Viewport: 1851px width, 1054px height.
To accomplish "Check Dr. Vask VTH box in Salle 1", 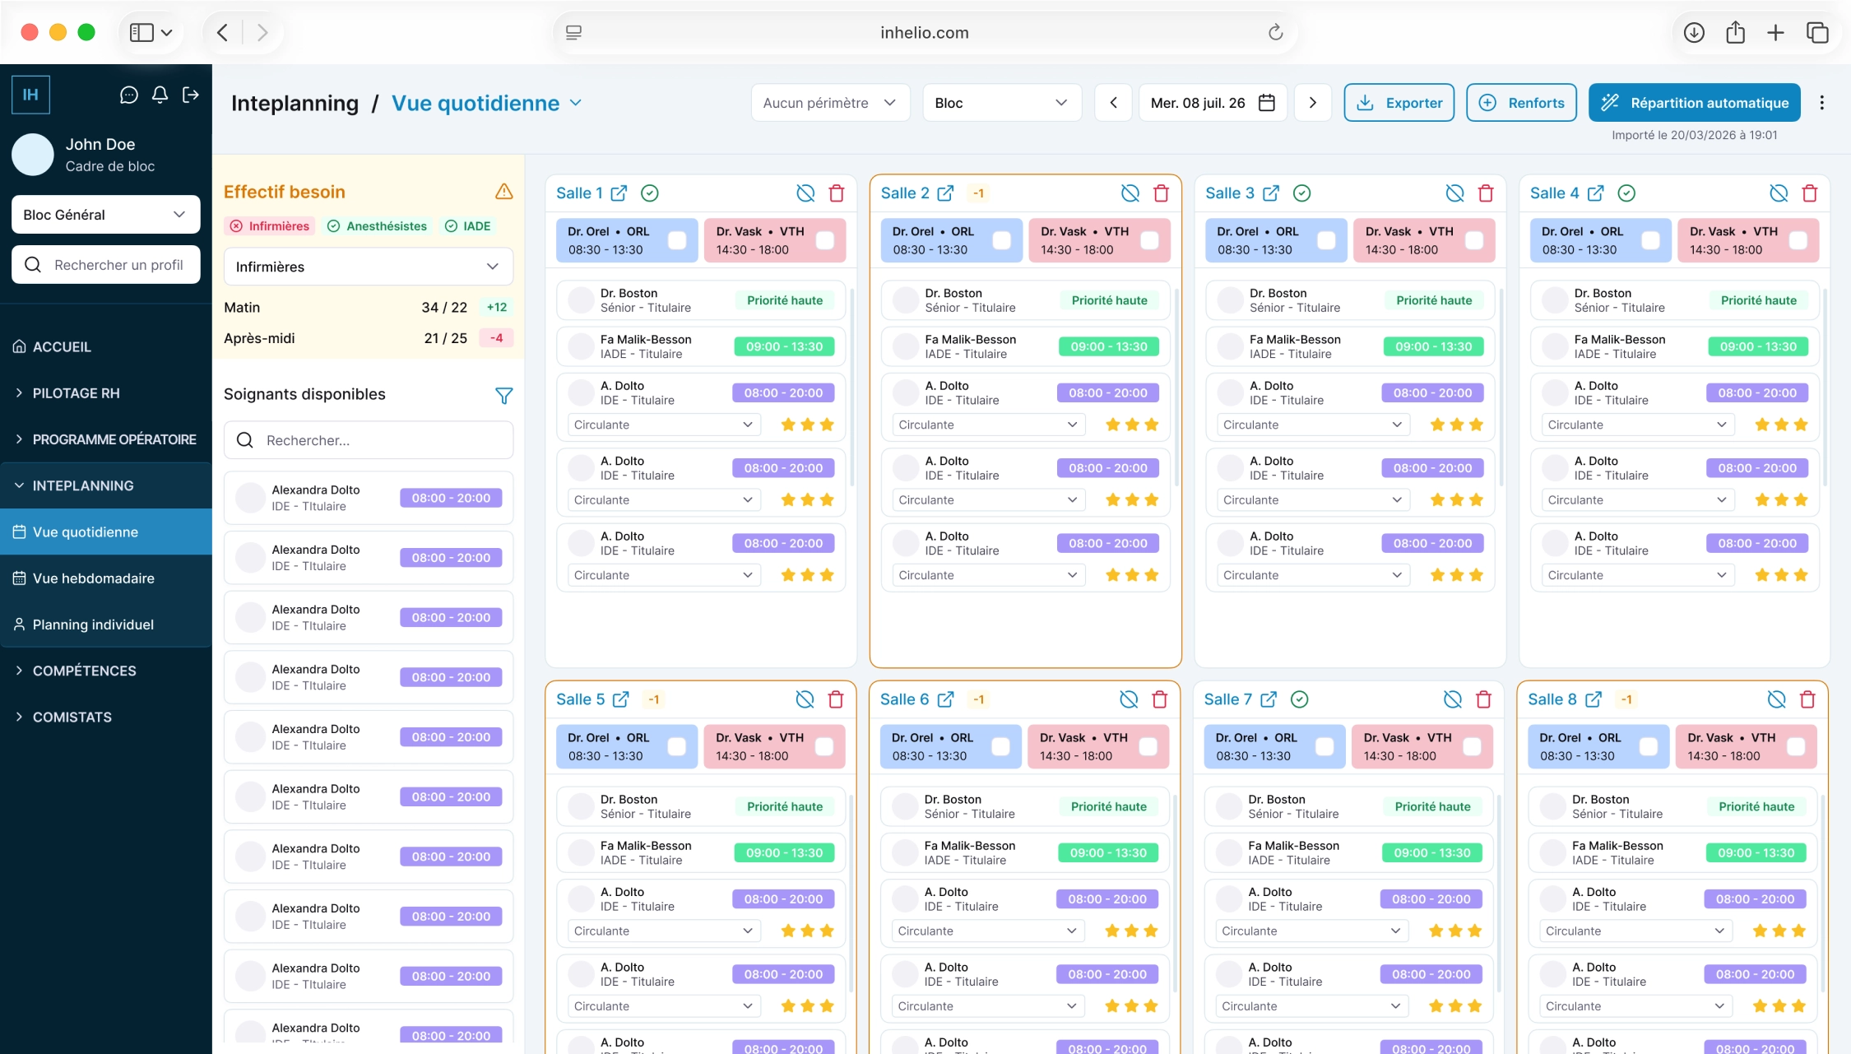I will 824,240.
